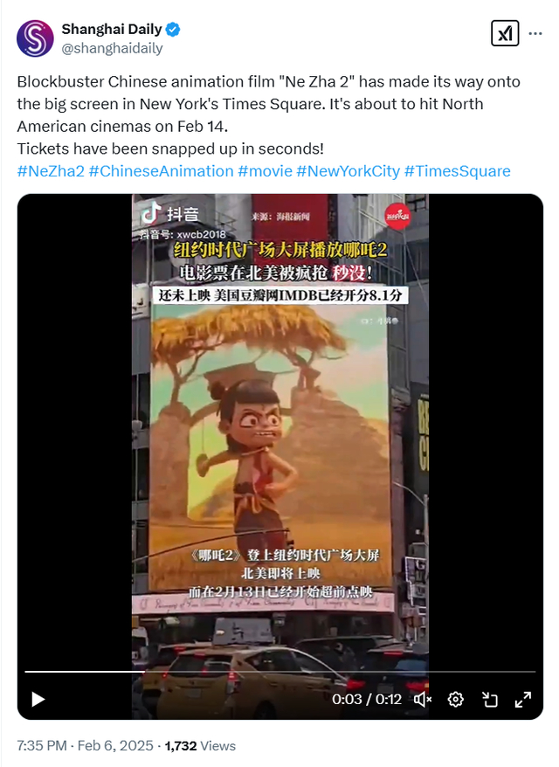Image resolution: width=559 pixels, height=767 pixels.
Task: Open the #NewYorkCity hashtag
Action: [349, 171]
